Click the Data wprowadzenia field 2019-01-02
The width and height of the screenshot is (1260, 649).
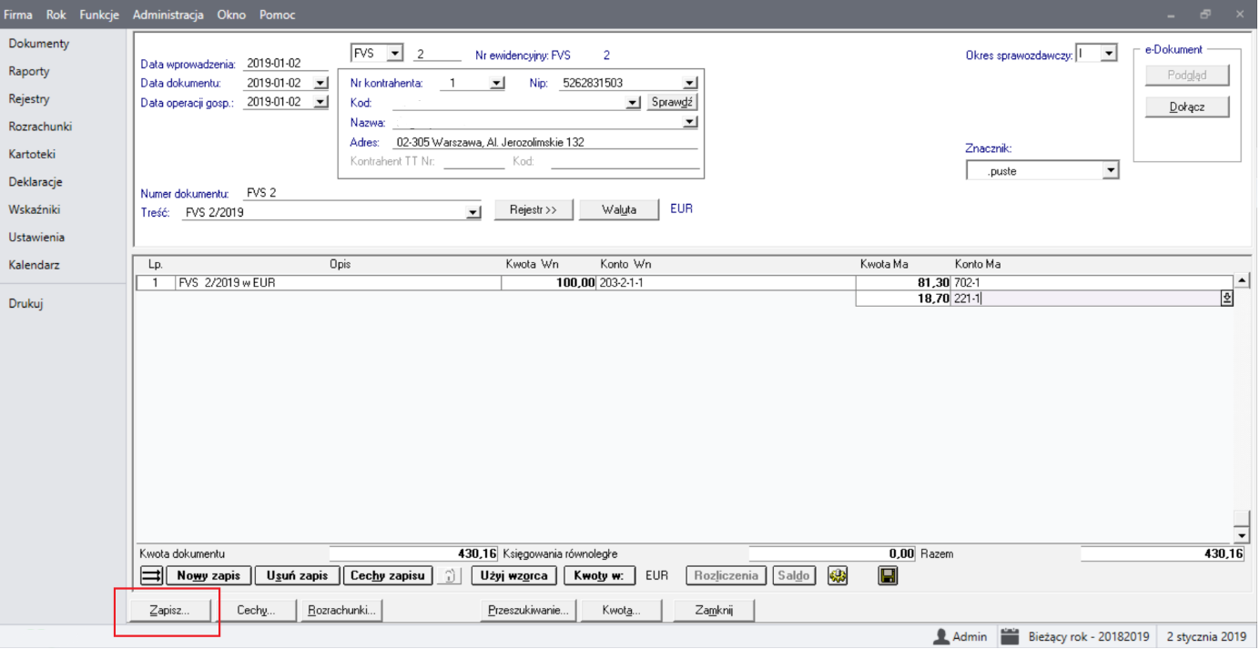[286, 64]
